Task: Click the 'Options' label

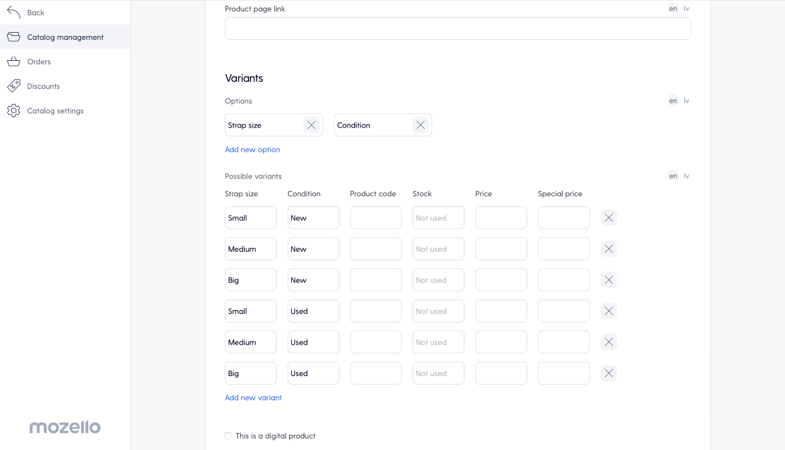Action: (x=238, y=101)
